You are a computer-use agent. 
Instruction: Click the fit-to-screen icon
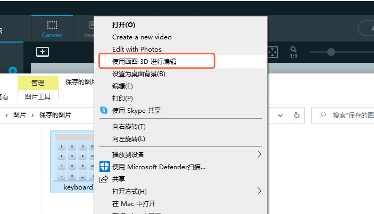tap(273, 52)
